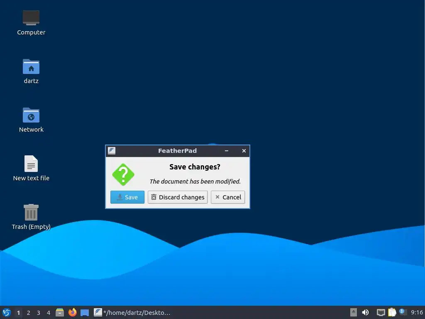Click the 9:16 clock
Screen dimensions: 425x319
pos(417,312)
